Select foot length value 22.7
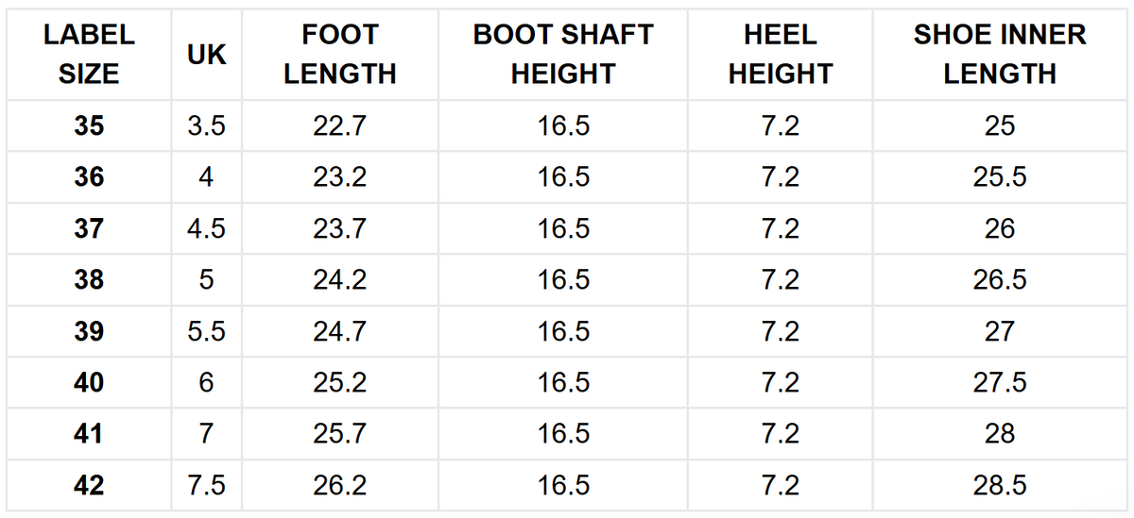 [340, 126]
